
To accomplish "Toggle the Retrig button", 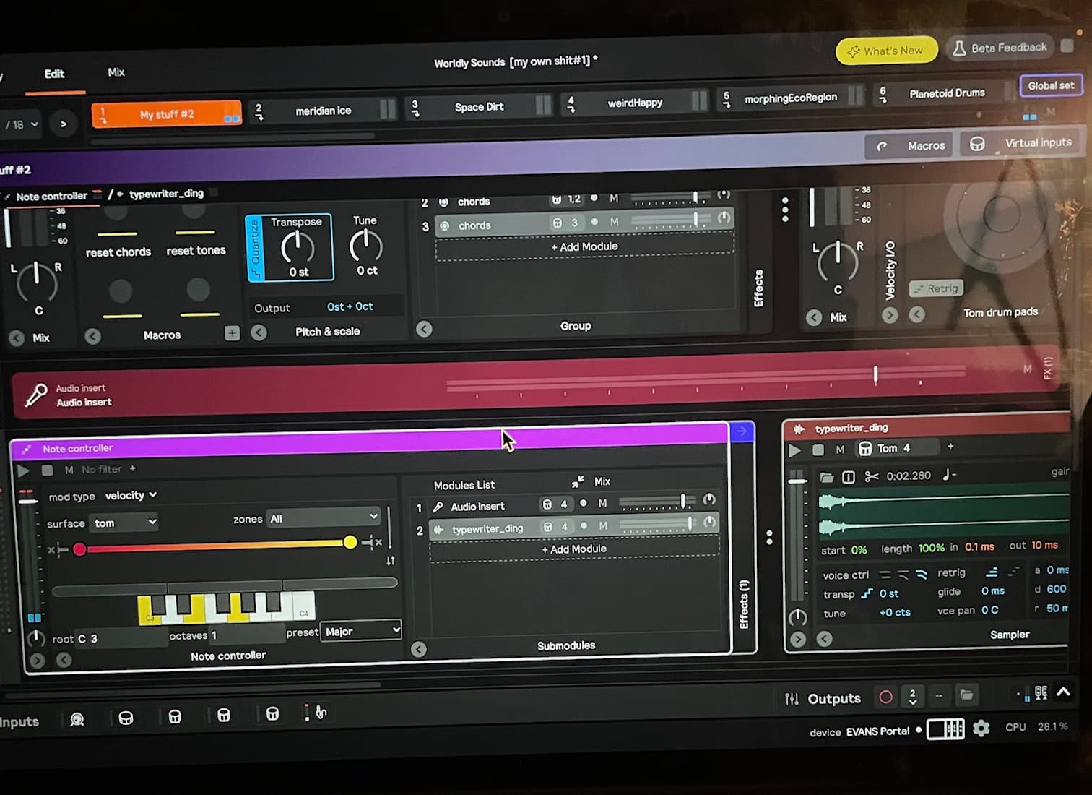I will (936, 288).
